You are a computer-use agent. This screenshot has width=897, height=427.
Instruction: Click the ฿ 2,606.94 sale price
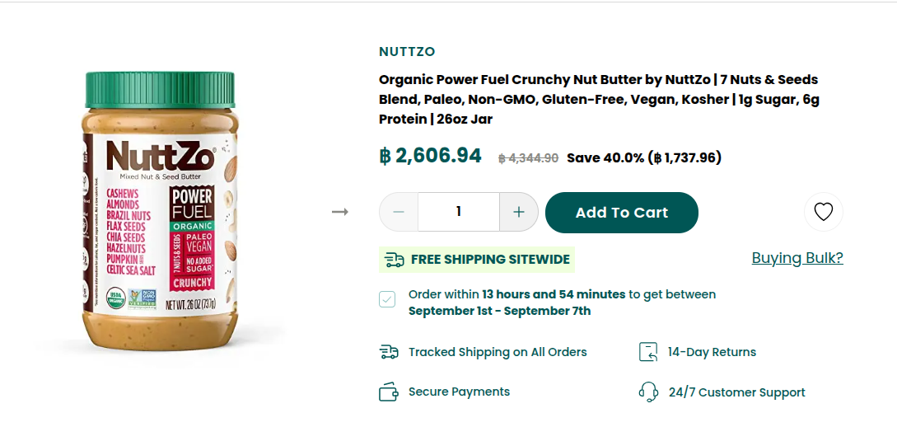[430, 155]
